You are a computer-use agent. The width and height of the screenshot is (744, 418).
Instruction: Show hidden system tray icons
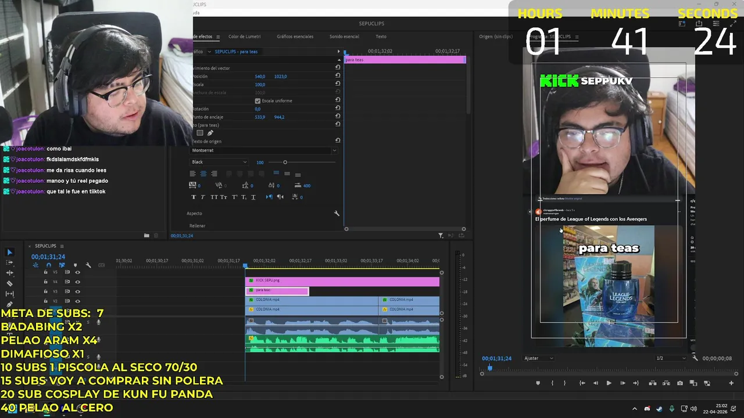click(x=634, y=409)
